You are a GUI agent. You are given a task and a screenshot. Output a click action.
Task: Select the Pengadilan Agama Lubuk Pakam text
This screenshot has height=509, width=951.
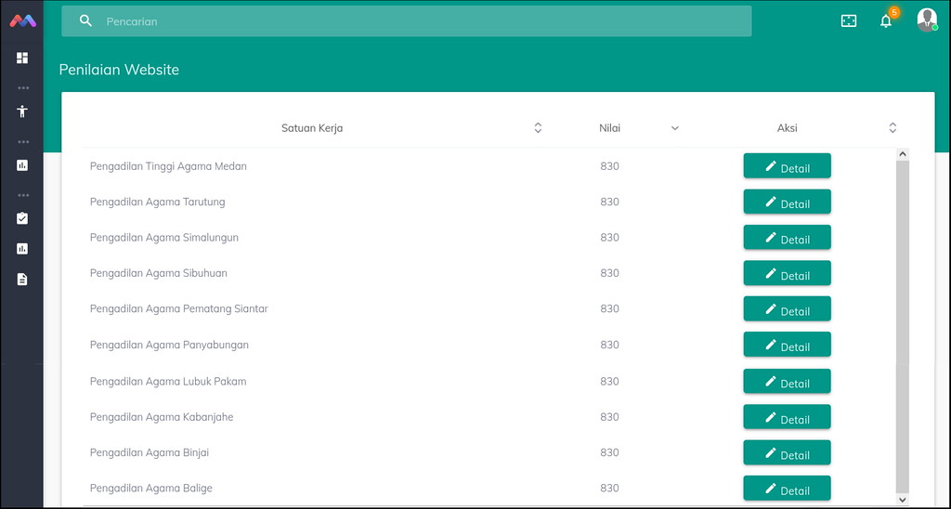point(168,382)
